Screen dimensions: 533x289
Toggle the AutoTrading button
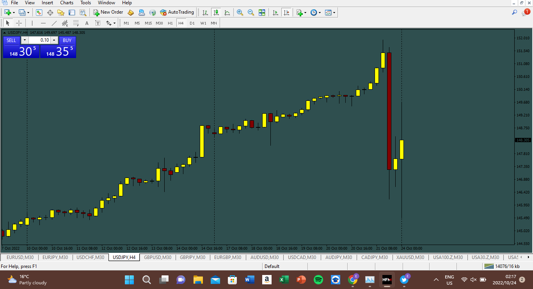pyautogui.click(x=177, y=12)
